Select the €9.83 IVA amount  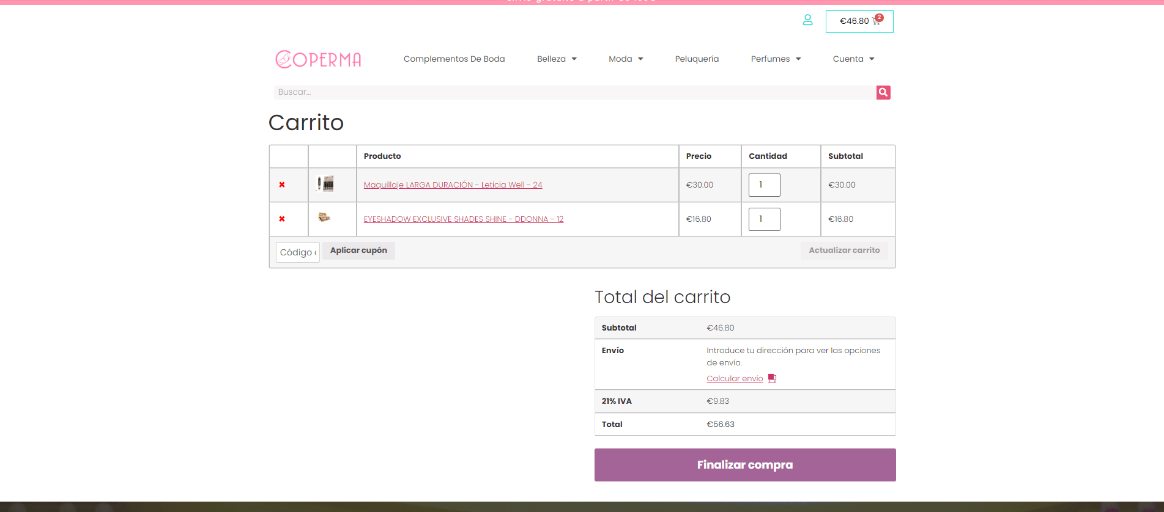coord(717,401)
